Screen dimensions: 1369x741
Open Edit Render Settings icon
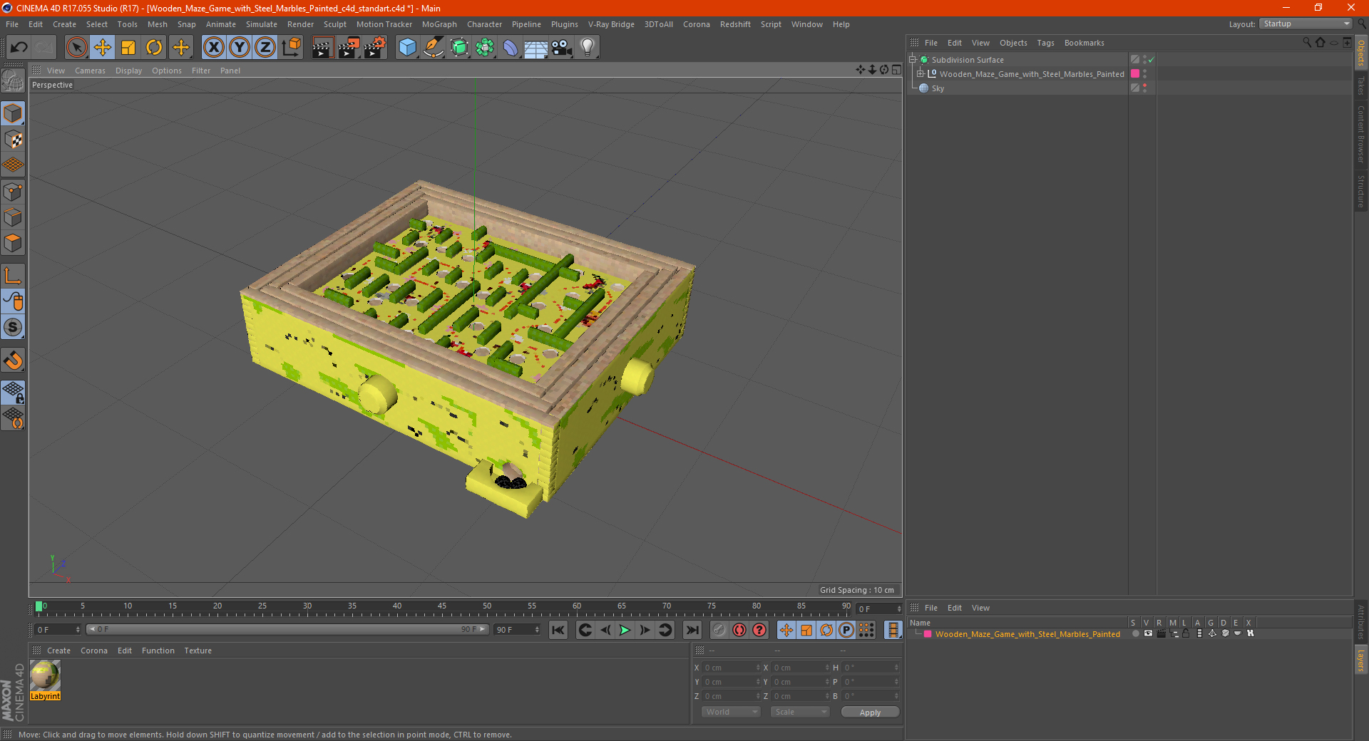375,48
